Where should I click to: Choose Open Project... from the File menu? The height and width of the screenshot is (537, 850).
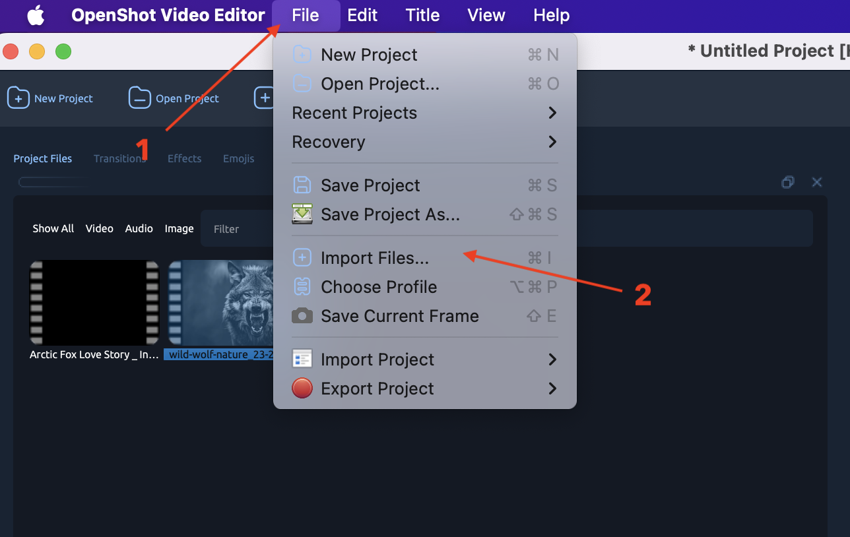tap(425, 83)
